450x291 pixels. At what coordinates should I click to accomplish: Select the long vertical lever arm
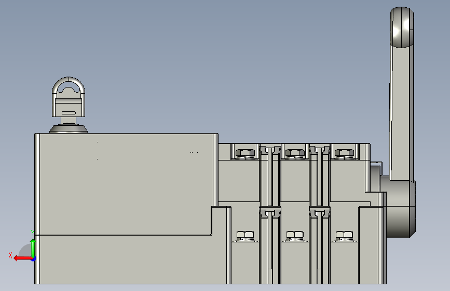pos(402,113)
